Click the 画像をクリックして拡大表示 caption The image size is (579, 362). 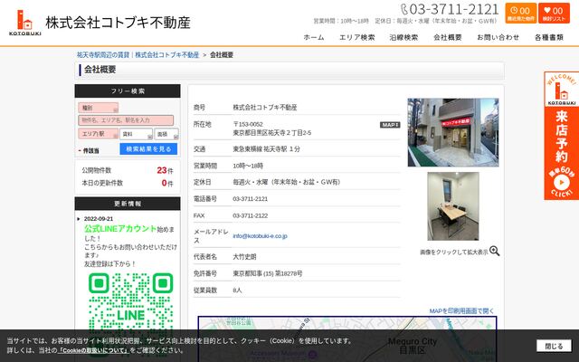pos(454,252)
